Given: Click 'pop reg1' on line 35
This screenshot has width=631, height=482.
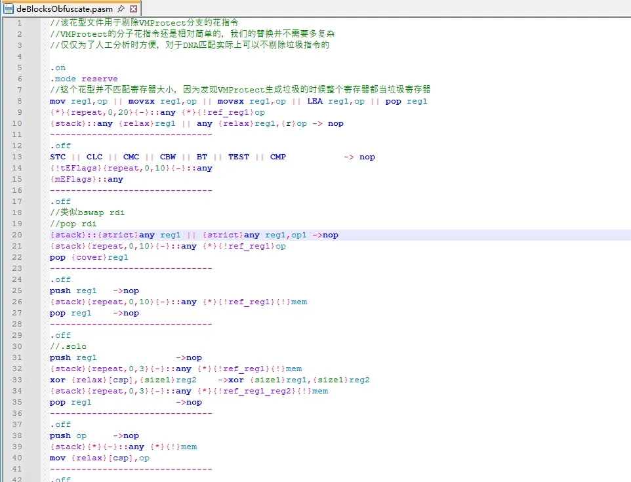Looking at the screenshot, I should [71, 403].
